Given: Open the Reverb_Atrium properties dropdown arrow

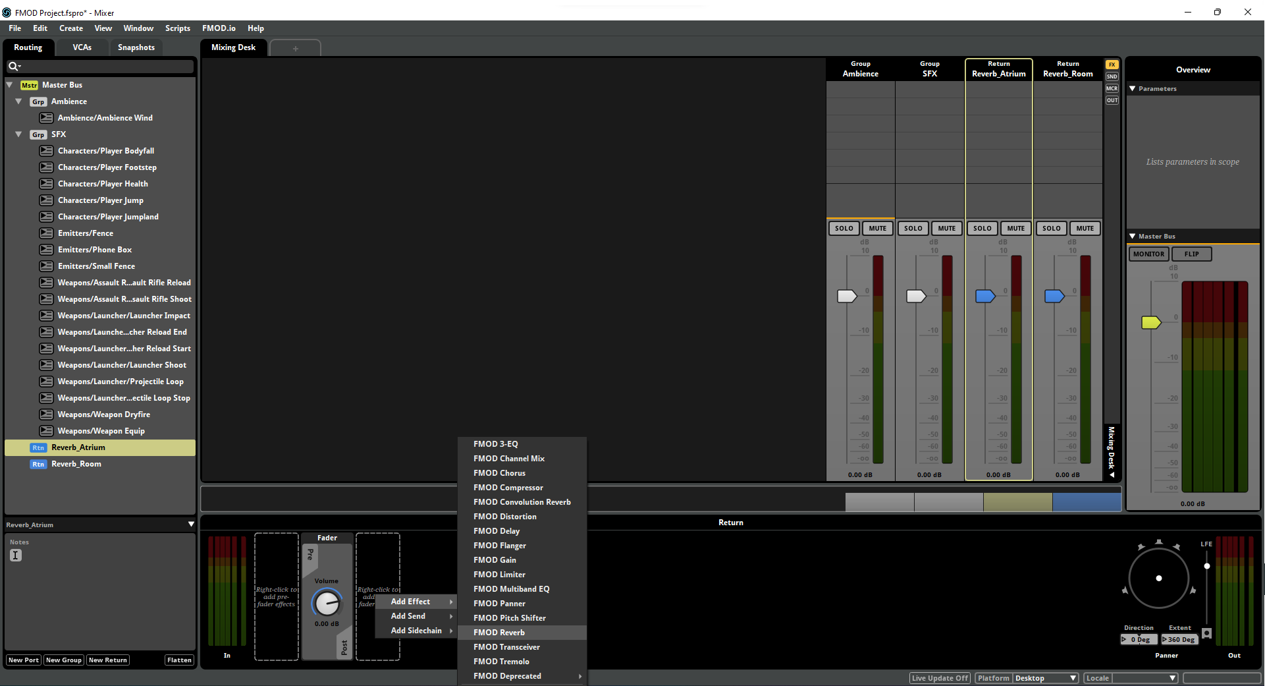Looking at the screenshot, I should [191, 525].
